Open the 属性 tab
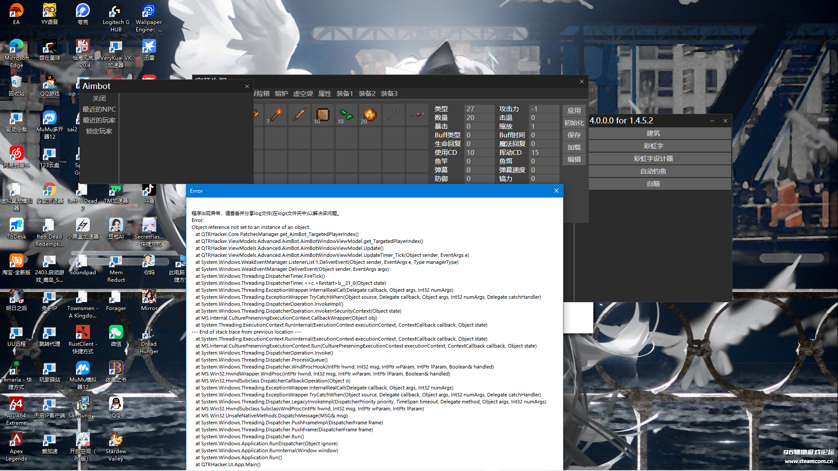The image size is (838, 471). (x=325, y=93)
